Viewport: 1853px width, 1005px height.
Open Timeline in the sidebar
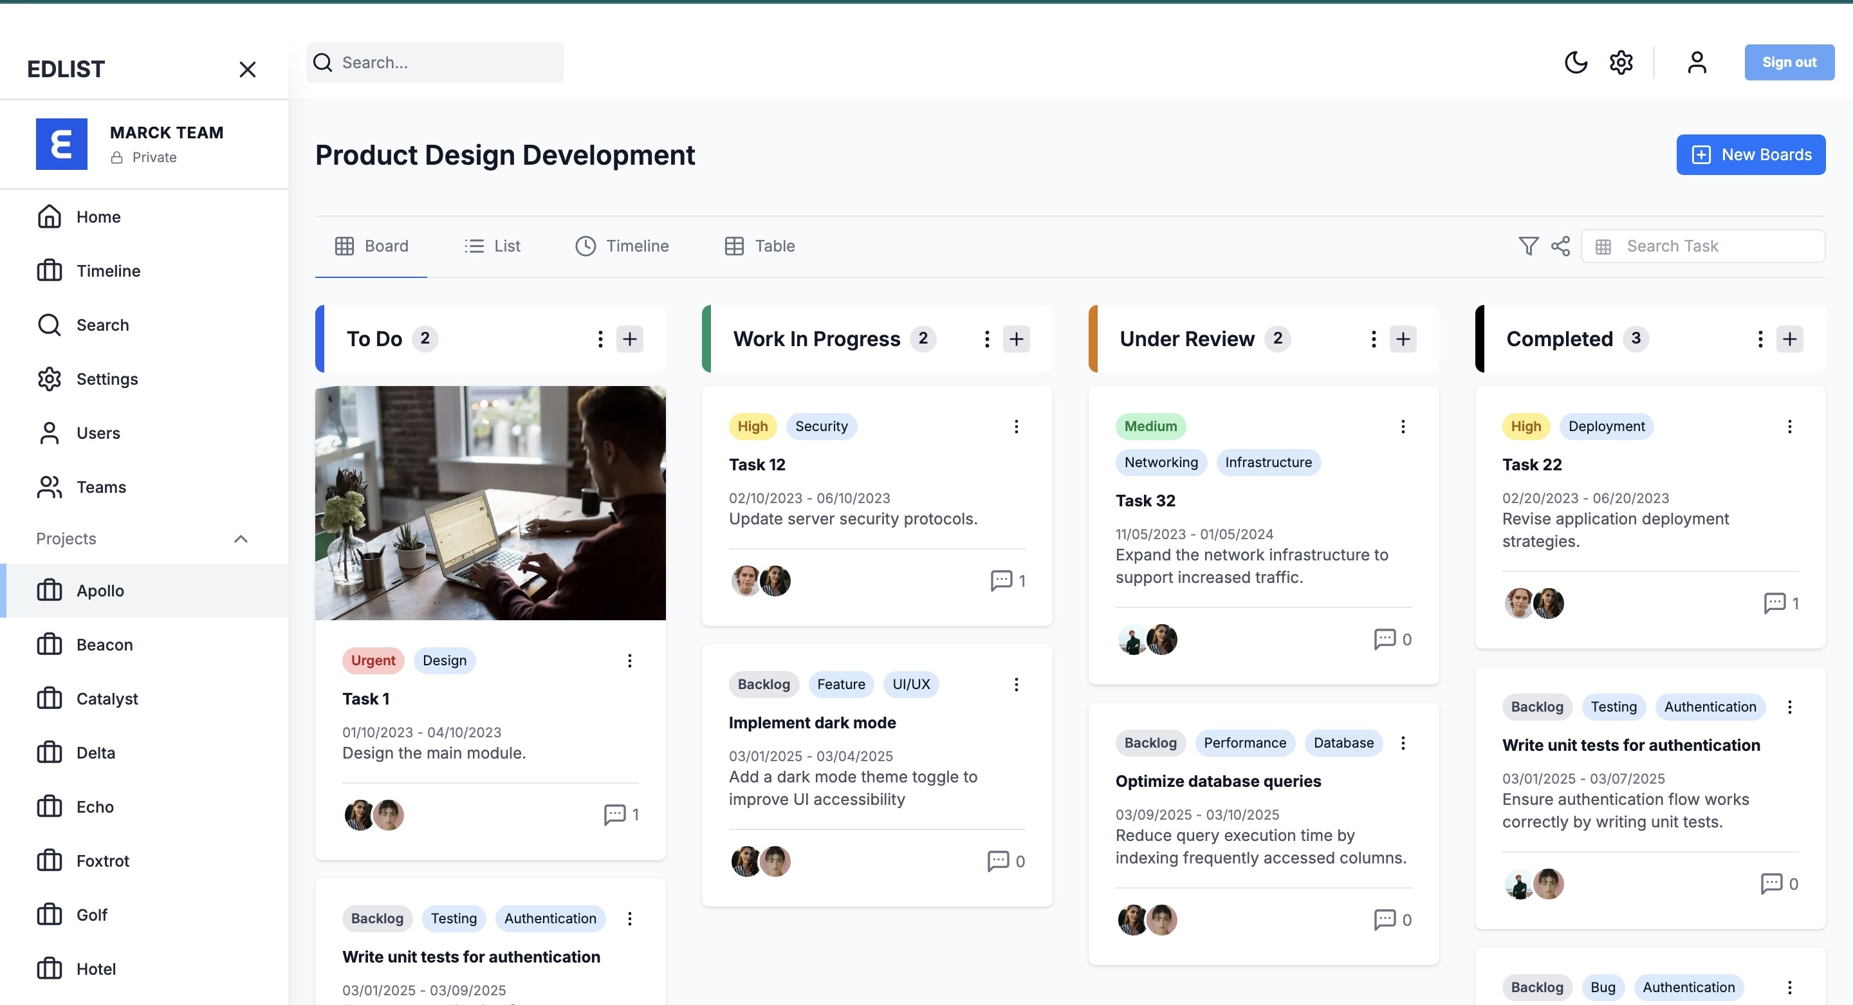144,270
